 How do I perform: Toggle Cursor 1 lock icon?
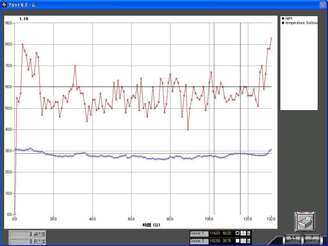[x=249, y=233]
